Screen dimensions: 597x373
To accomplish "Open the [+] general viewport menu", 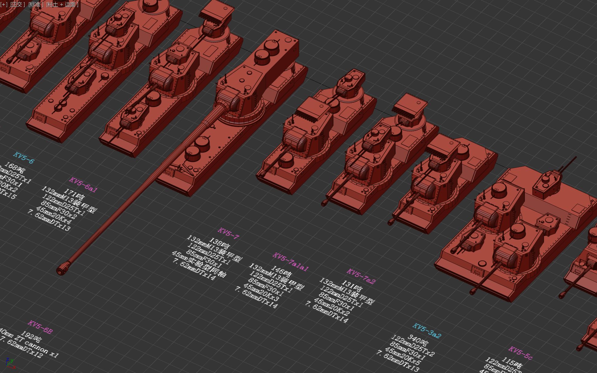I will tap(4, 4).
